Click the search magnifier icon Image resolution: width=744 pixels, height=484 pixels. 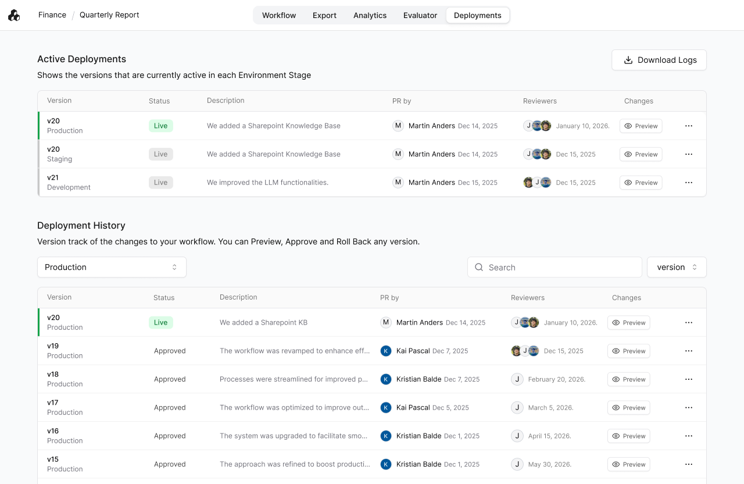(x=479, y=267)
